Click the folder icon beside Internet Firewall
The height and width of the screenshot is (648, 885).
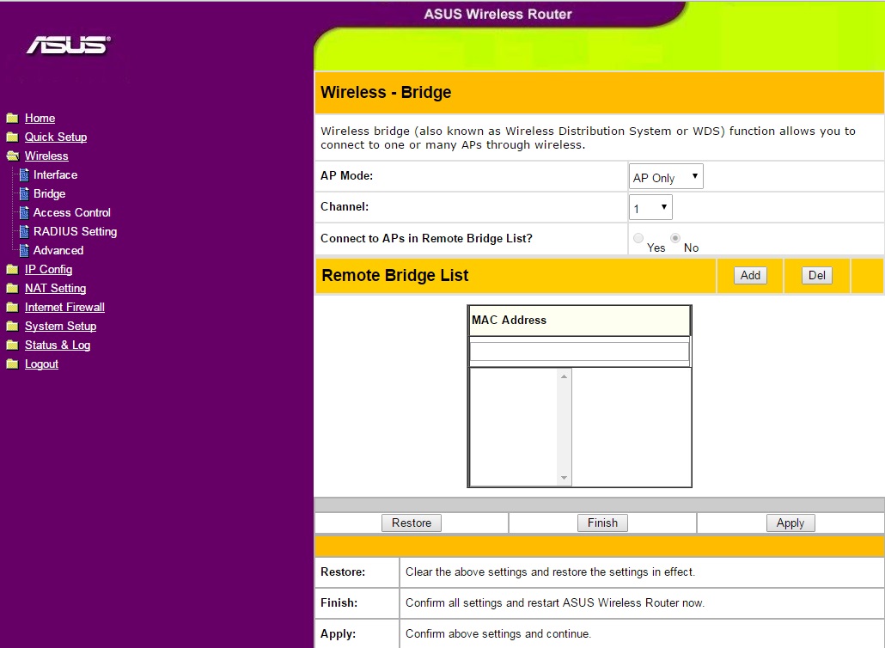pyautogui.click(x=12, y=308)
